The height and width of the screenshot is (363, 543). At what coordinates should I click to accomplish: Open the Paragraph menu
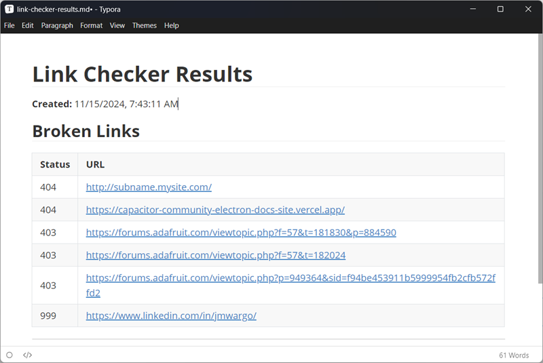point(57,26)
